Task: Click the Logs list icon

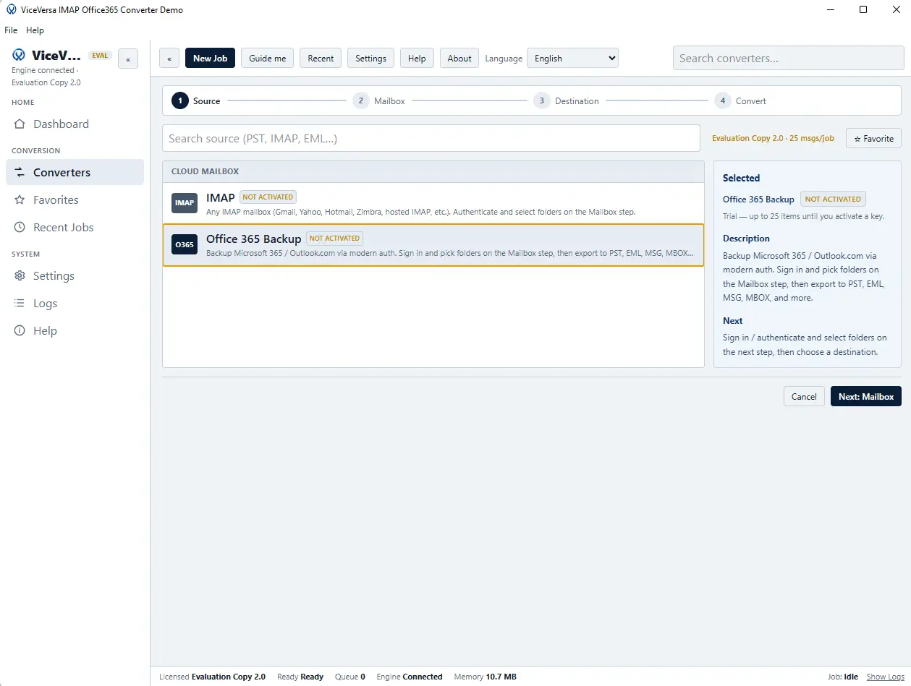Action: (20, 304)
